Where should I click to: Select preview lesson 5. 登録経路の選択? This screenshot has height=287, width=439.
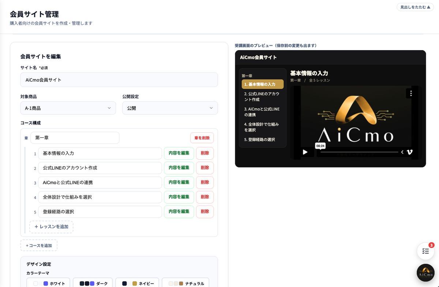click(x=263, y=140)
